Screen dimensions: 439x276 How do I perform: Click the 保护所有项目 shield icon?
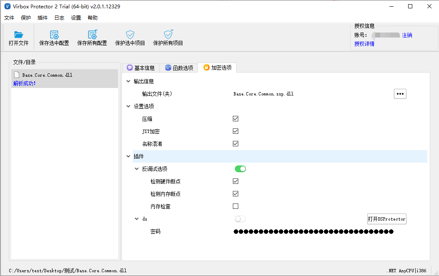coord(168,34)
